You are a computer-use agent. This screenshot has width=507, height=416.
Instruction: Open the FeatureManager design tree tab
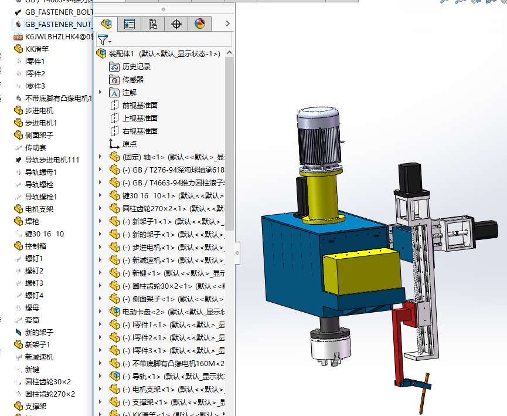106,24
